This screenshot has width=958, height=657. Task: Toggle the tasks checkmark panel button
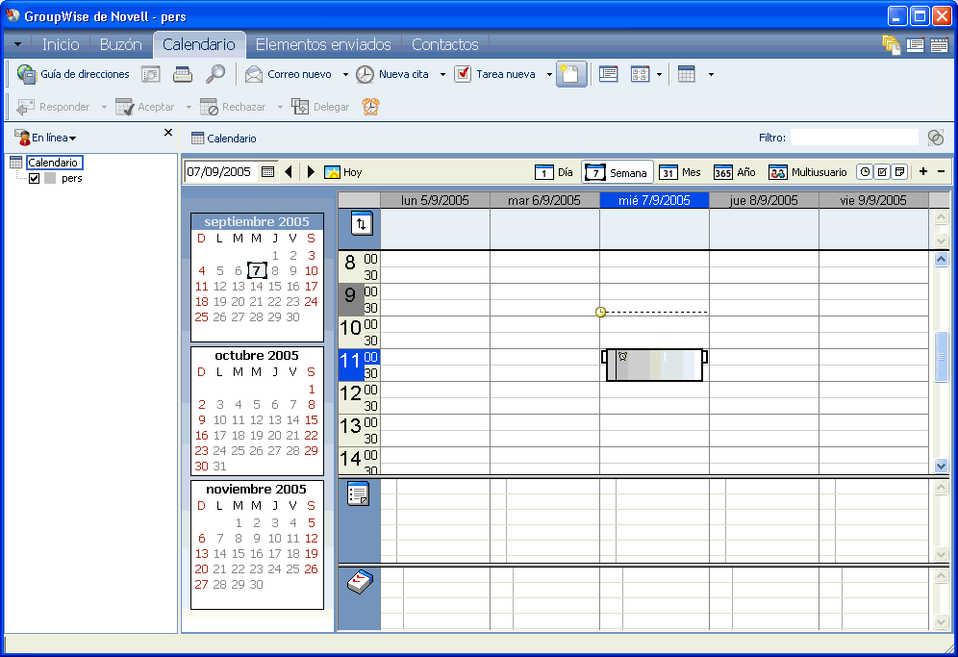tap(882, 172)
